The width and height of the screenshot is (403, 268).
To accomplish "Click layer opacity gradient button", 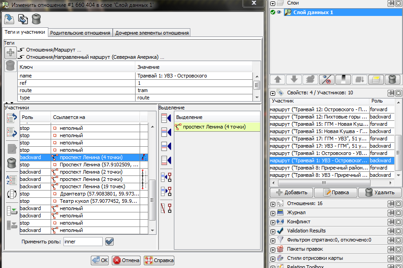I will click(343, 79).
